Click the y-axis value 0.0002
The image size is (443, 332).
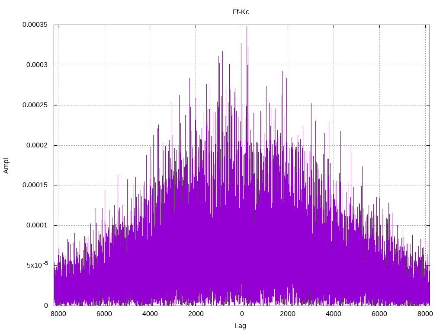[37, 145]
